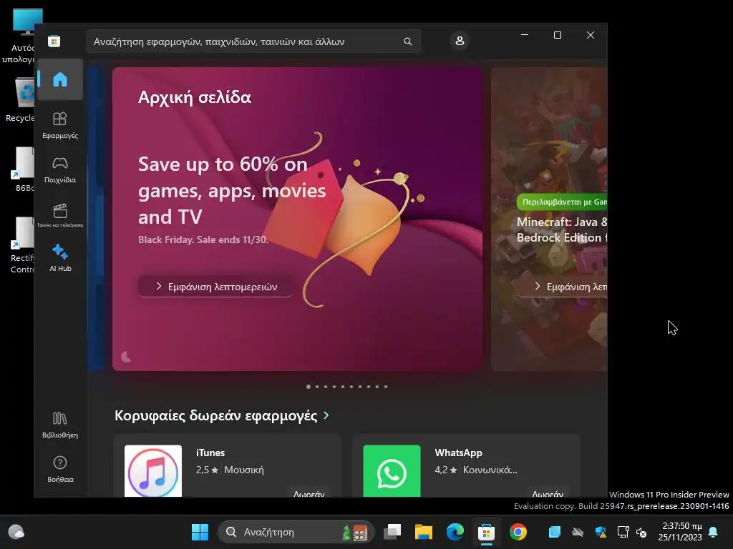Launch Google Chrome from the taskbar
733x549 pixels.
pos(518,532)
